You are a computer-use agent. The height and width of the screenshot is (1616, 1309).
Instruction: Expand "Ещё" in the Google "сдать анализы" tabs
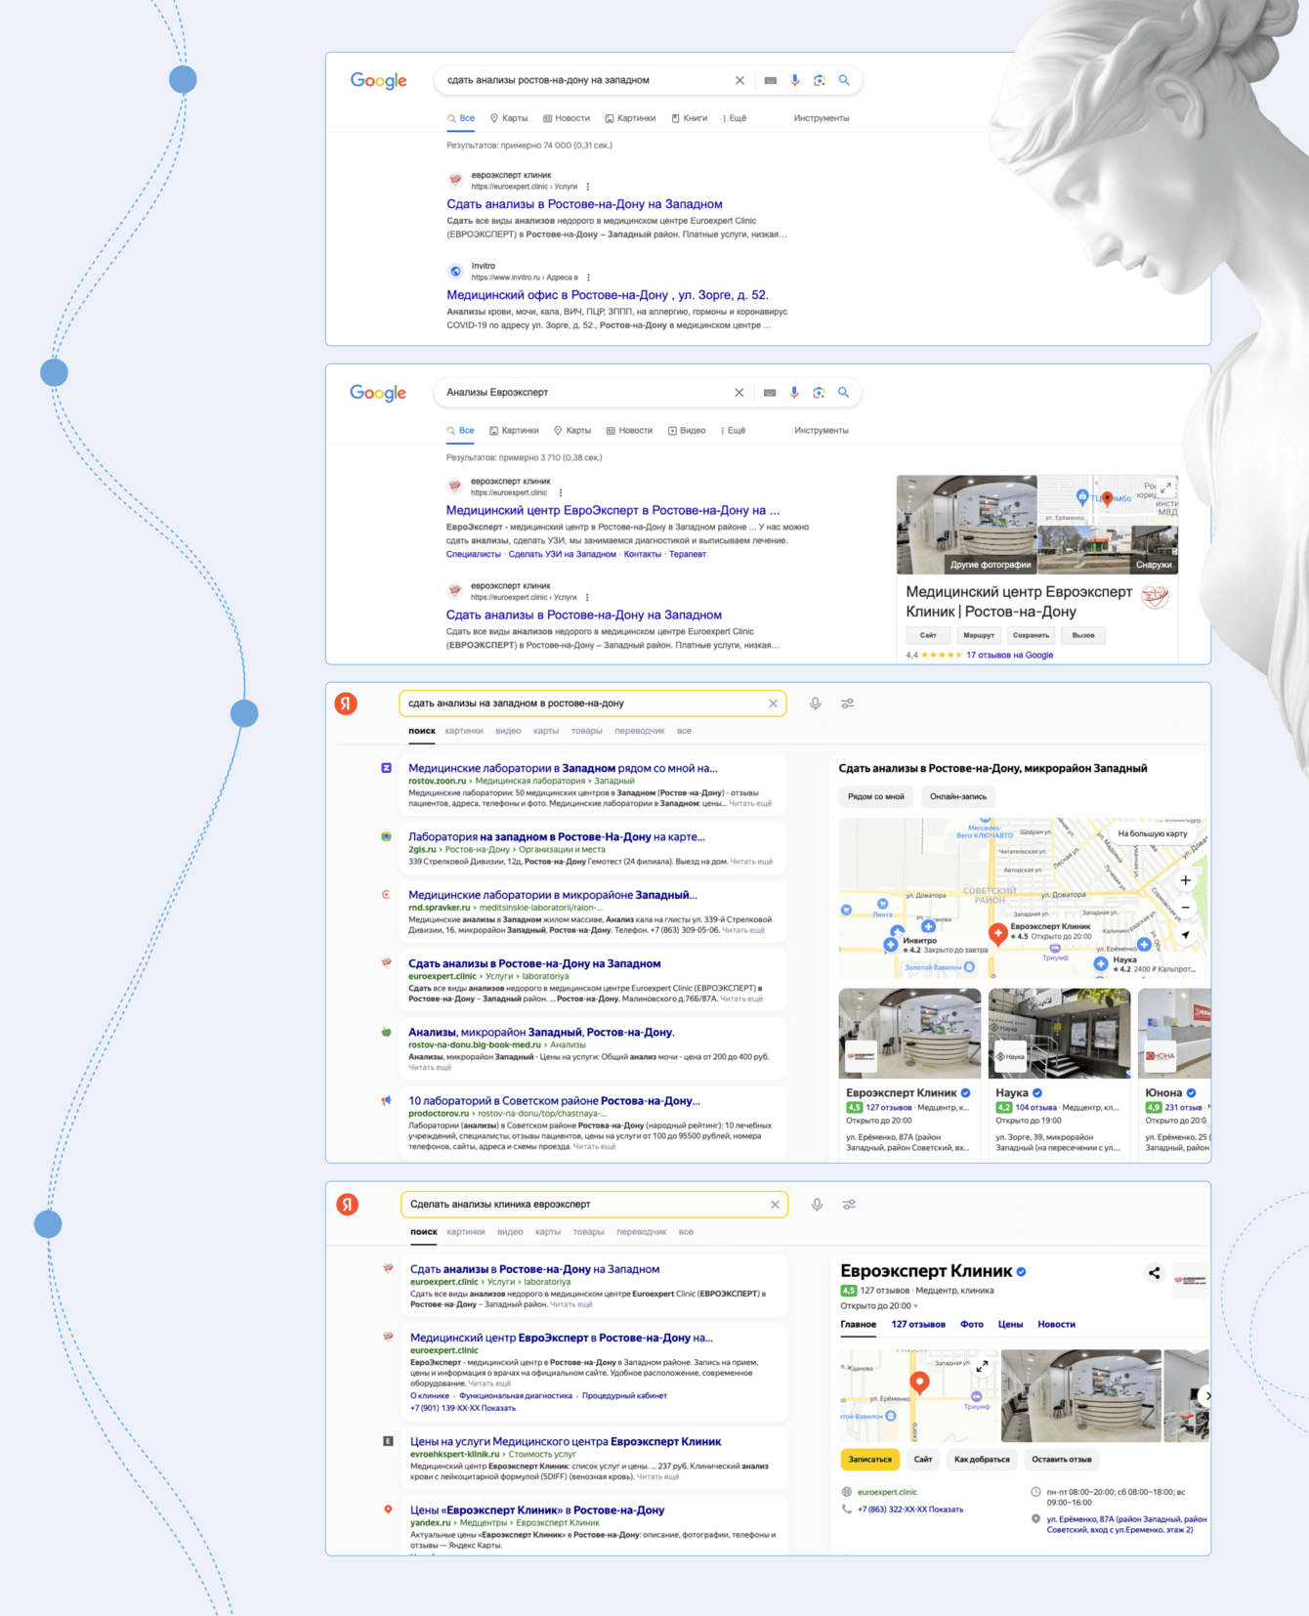click(x=735, y=118)
